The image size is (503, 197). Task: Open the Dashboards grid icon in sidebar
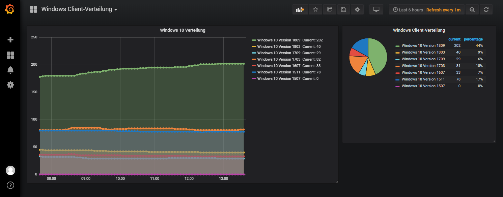coord(10,55)
